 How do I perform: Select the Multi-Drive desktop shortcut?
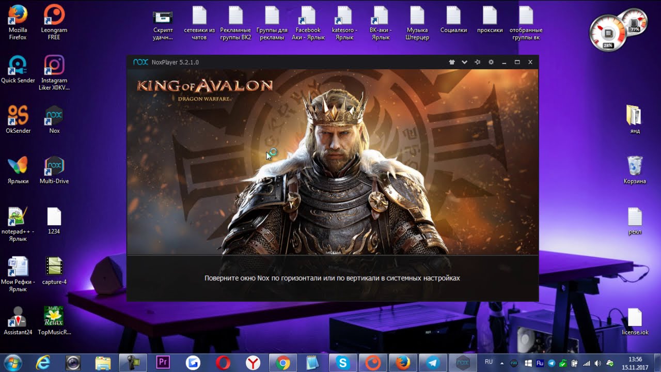(x=54, y=170)
